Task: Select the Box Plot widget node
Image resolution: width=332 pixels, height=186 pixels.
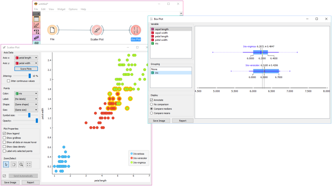Action: click(x=136, y=30)
